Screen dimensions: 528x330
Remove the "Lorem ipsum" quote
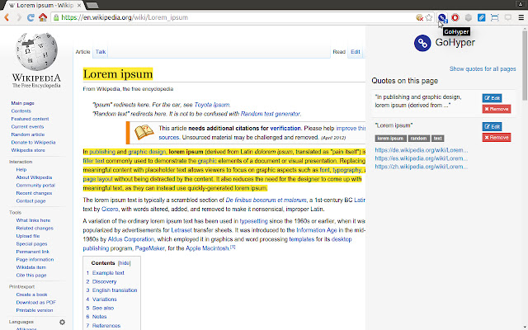tap(496, 136)
